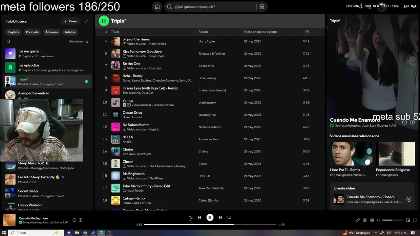420x236 pixels.
Task: Select the Kiss Tomorrow Goodbye track
Action: (x=142, y=51)
